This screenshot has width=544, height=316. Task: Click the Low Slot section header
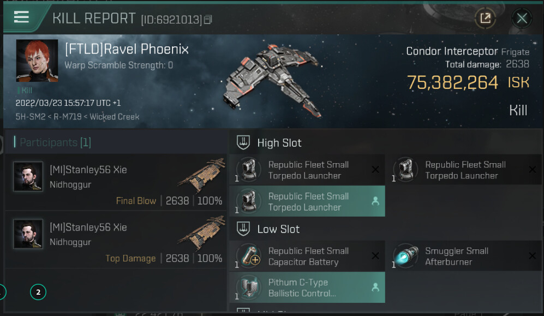278,229
